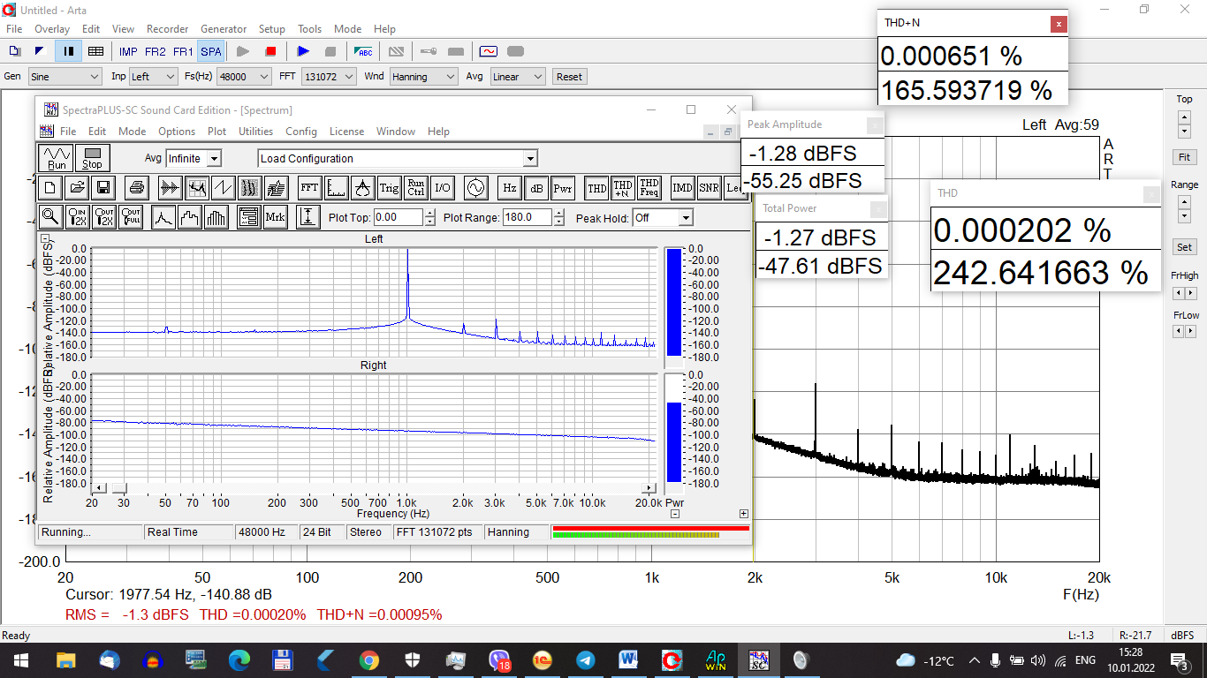Toggle the Hz frequency axis button

[x=509, y=187]
